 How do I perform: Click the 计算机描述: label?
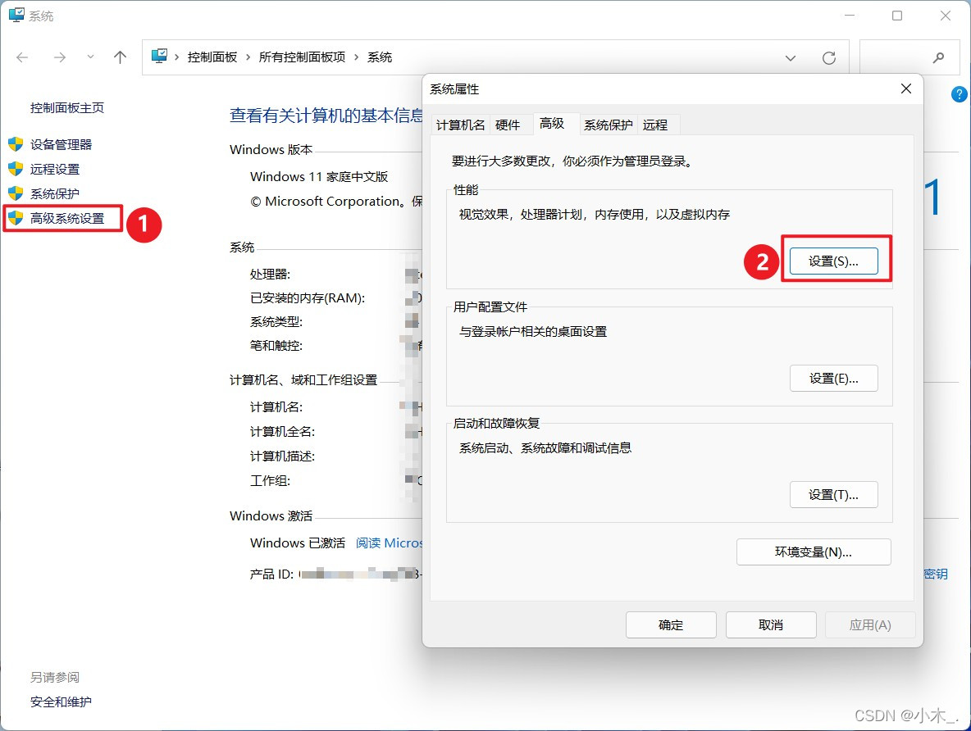tap(282, 456)
